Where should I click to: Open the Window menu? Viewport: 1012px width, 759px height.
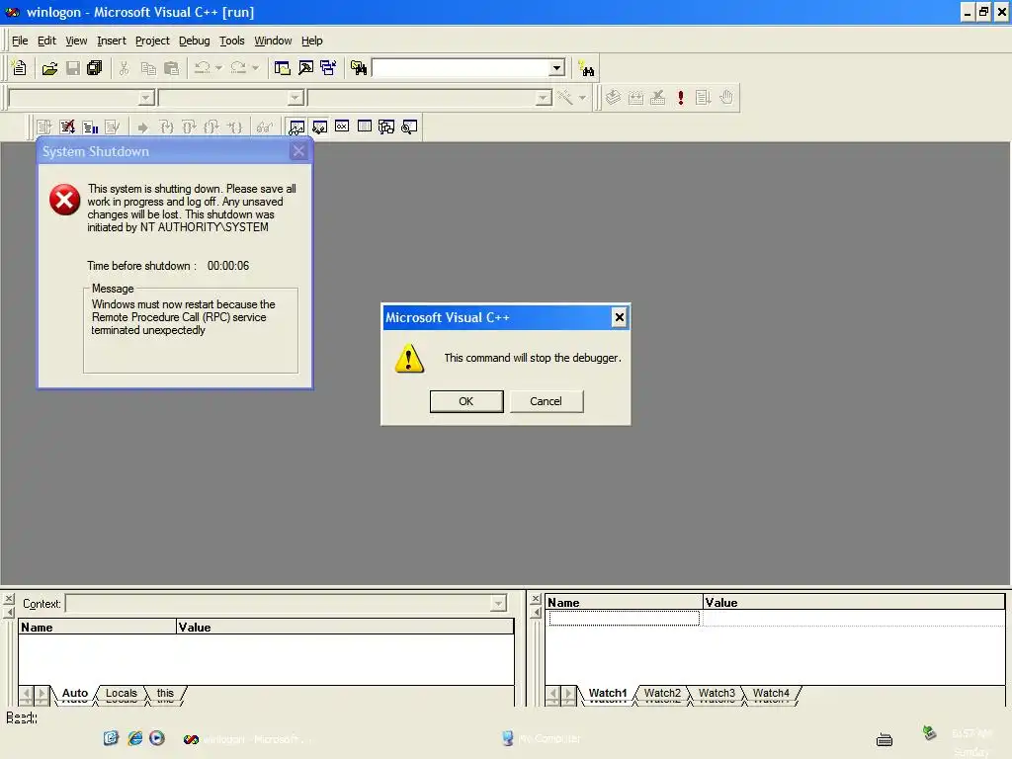[273, 41]
